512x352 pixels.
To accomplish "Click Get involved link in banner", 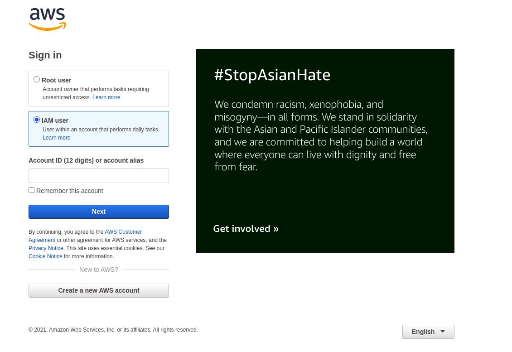I will [x=246, y=229].
